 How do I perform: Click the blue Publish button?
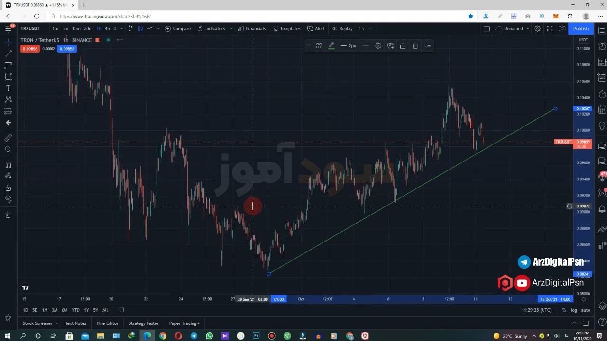click(580, 29)
